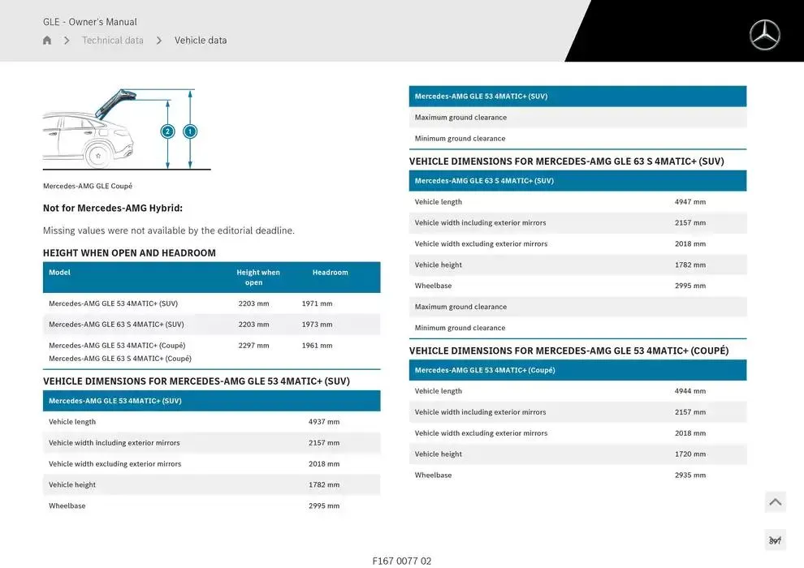Click document code F167 0077 02

[402, 561]
